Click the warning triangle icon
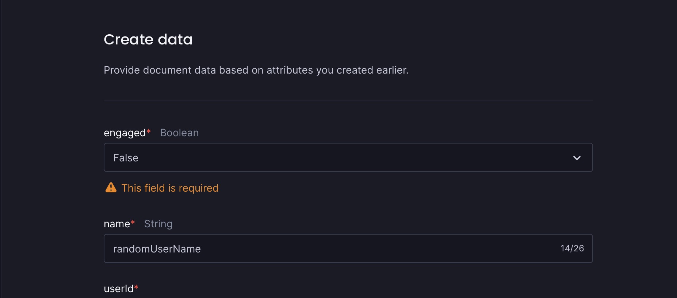 (111, 187)
